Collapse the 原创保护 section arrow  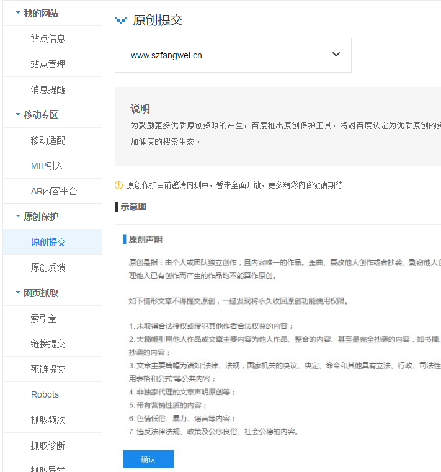tap(17, 216)
